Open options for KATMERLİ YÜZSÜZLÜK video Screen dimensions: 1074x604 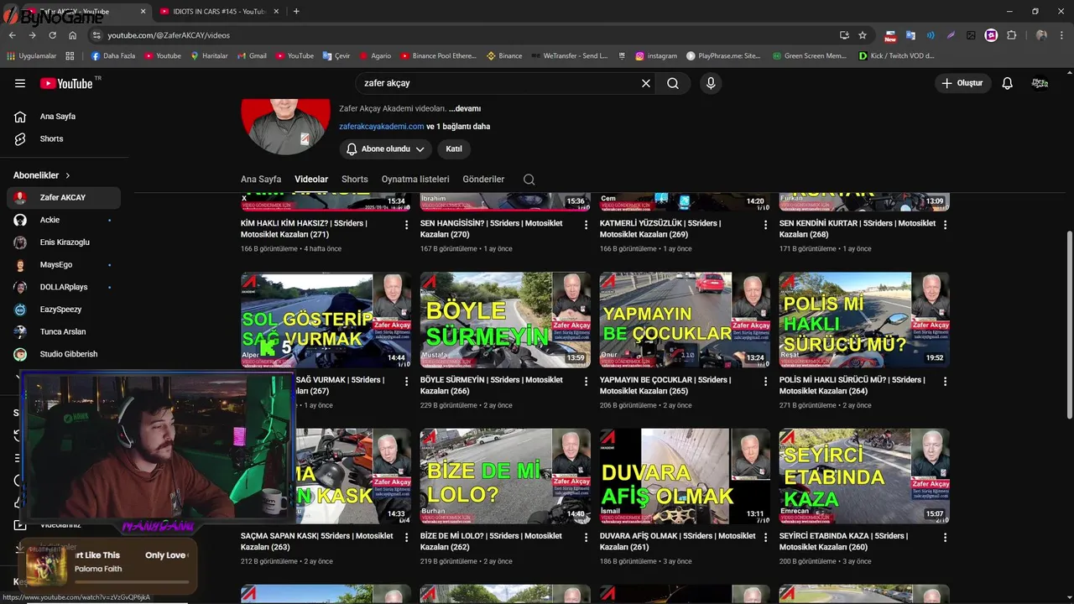point(766,225)
